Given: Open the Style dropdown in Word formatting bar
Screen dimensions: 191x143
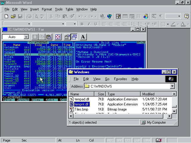Looking at the screenshot, I should coord(29,24).
